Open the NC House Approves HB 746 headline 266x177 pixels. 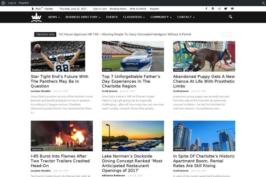pyautogui.click(x=125, y=35)
